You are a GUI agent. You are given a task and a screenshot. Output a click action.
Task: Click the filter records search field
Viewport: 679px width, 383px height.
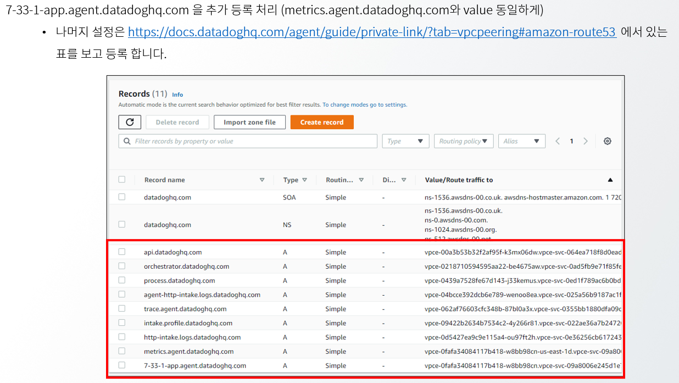pos(248,141)
